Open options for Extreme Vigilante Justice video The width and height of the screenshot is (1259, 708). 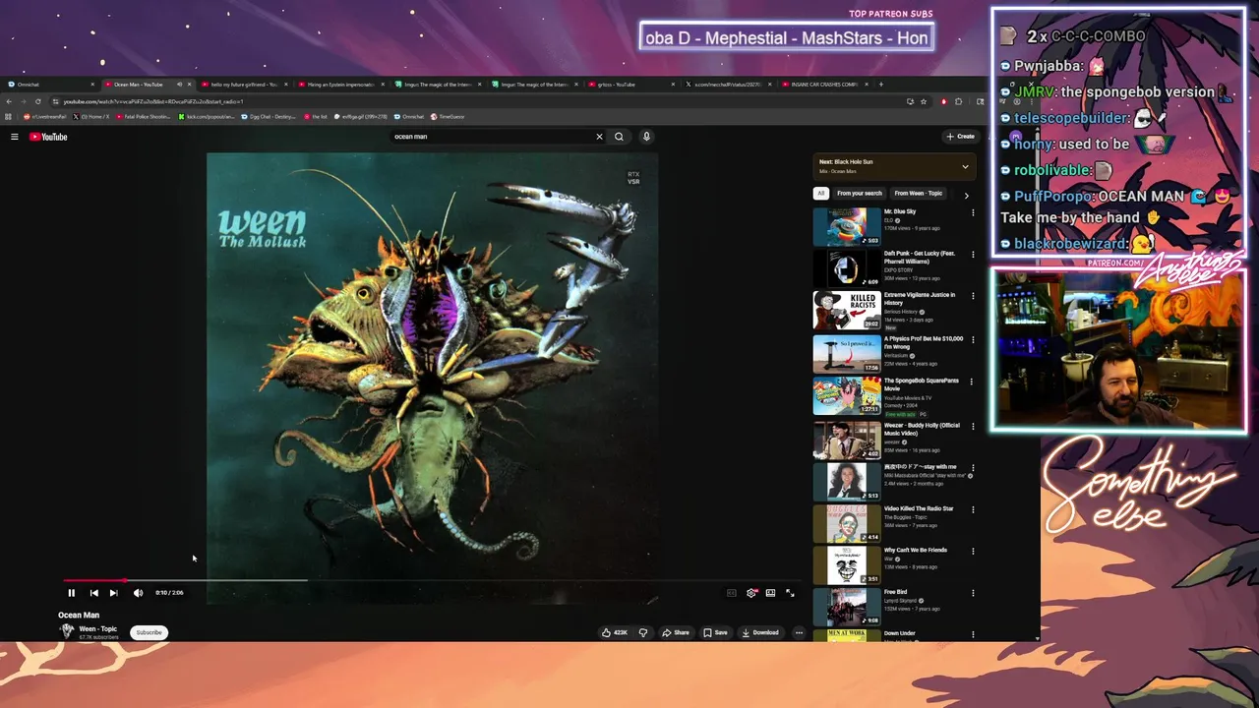click(x=973, y=296)
